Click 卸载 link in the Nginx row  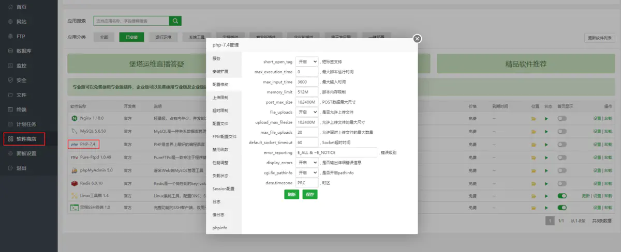(609, 119)
